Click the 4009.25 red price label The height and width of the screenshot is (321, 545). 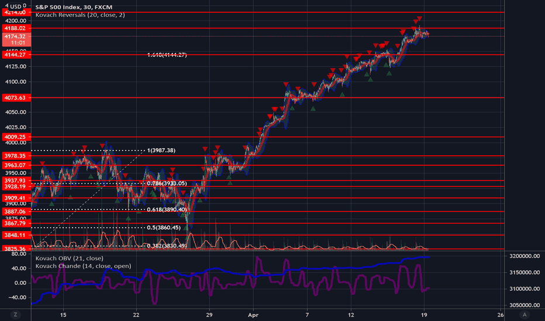click(x=16, y=137)
